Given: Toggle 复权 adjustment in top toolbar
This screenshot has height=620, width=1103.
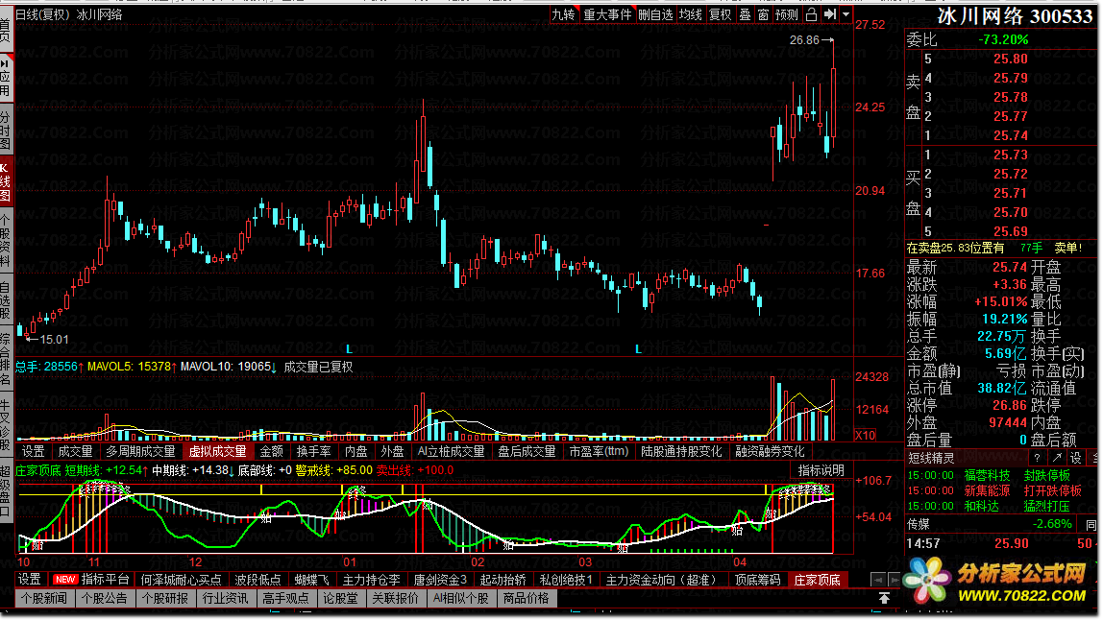Looking at the screenshot, I should (720, 14).
